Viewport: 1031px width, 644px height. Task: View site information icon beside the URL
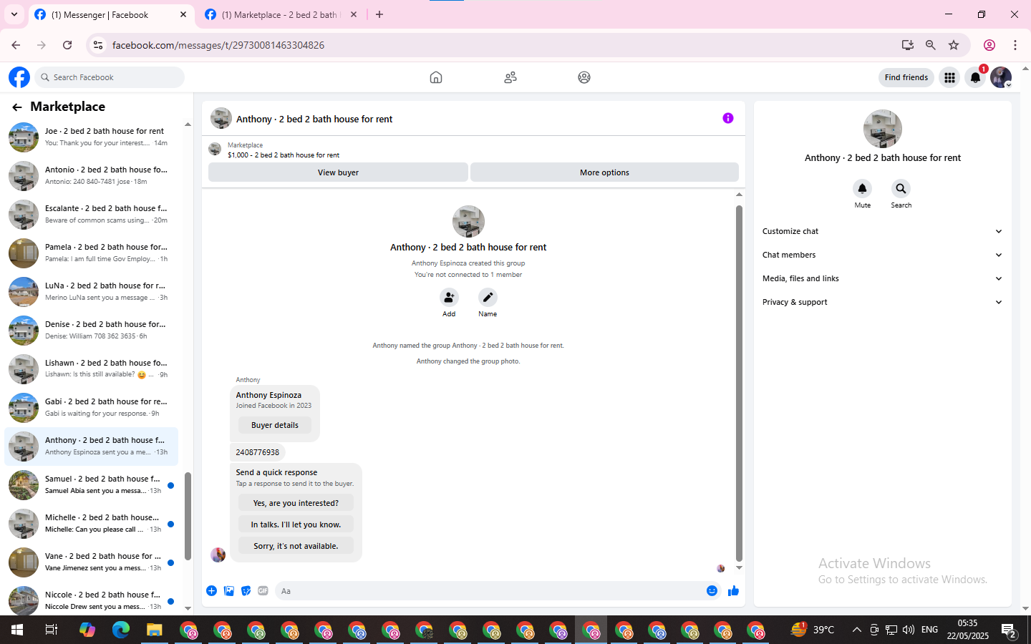pyautogui.click(x=98, y=45)
